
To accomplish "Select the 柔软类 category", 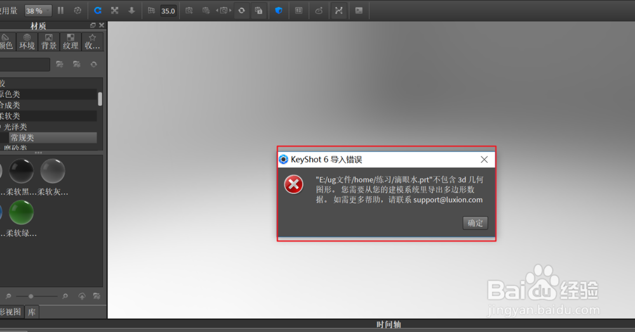I will 48,116.
